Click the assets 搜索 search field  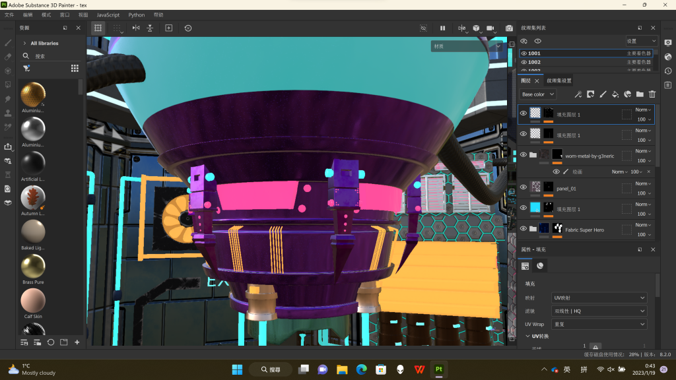tap(51, 56)
